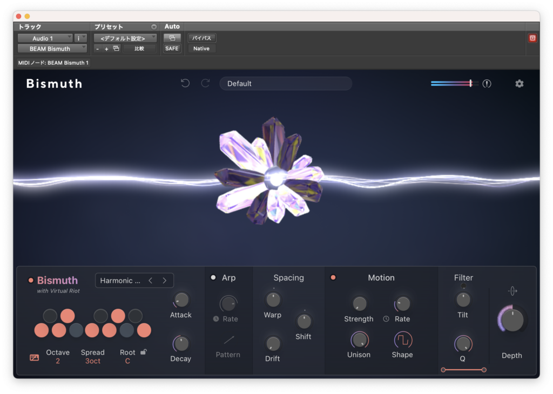Change the Octave value 2
553x394 pixels.
(x=57, y=361)
